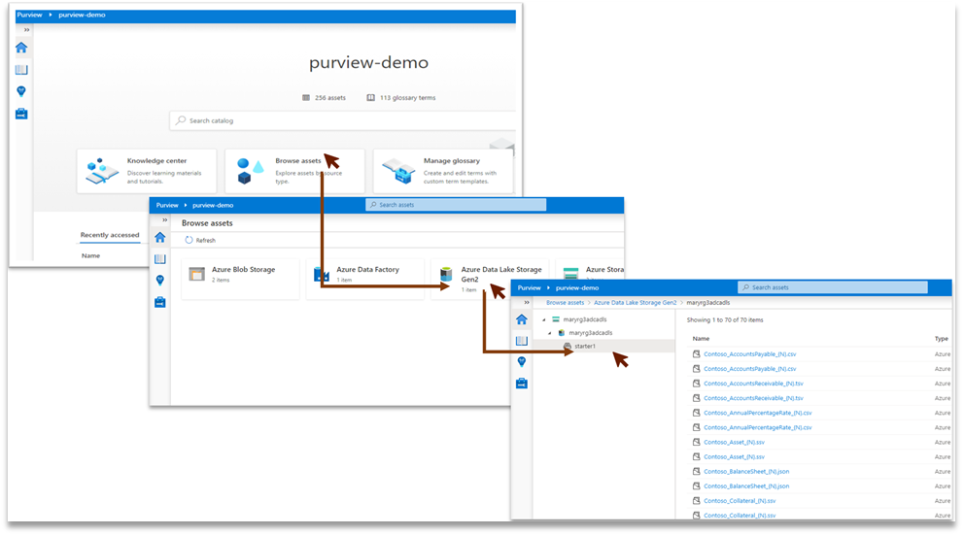Sort by Name column in the file list
This screenshot has height=535, width=964.
pos(701,339)
